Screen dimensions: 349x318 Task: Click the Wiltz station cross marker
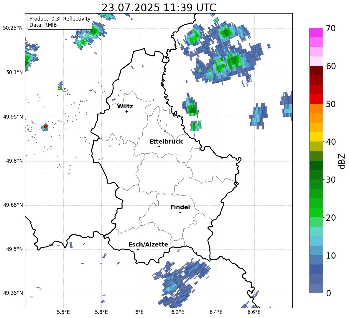(127, 111)
